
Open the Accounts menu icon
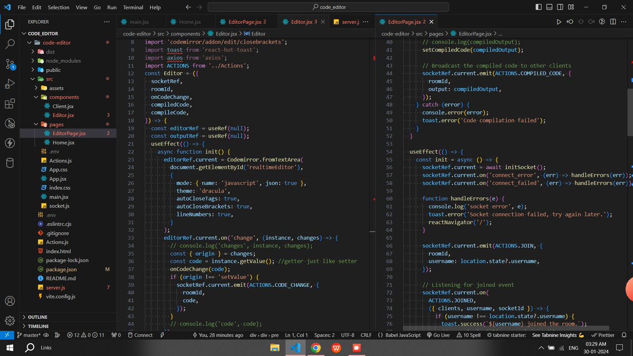coord(9,301)
